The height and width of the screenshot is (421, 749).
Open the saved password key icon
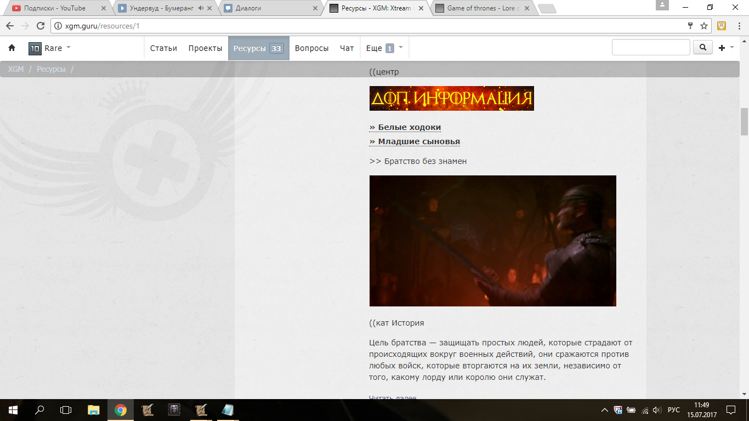tap(690, 26)
